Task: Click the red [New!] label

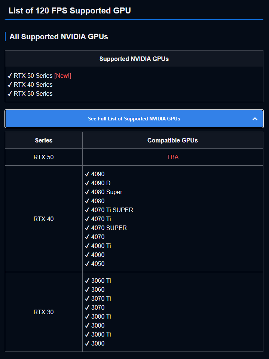Action: [63, 76]
